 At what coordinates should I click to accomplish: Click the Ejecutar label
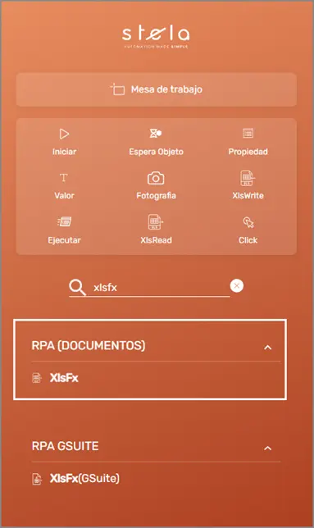(64, 240)
